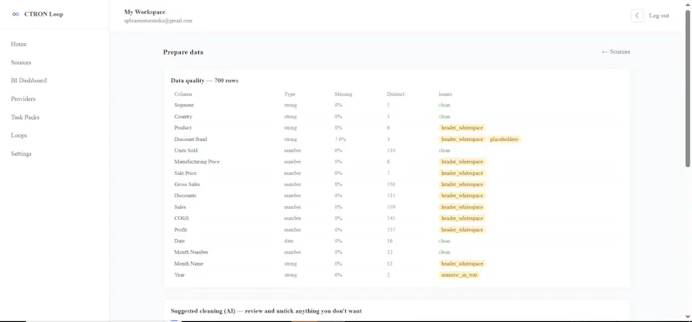Click the Manufacturing Price row name
The image size is (692, 322).
pos(197,162)
